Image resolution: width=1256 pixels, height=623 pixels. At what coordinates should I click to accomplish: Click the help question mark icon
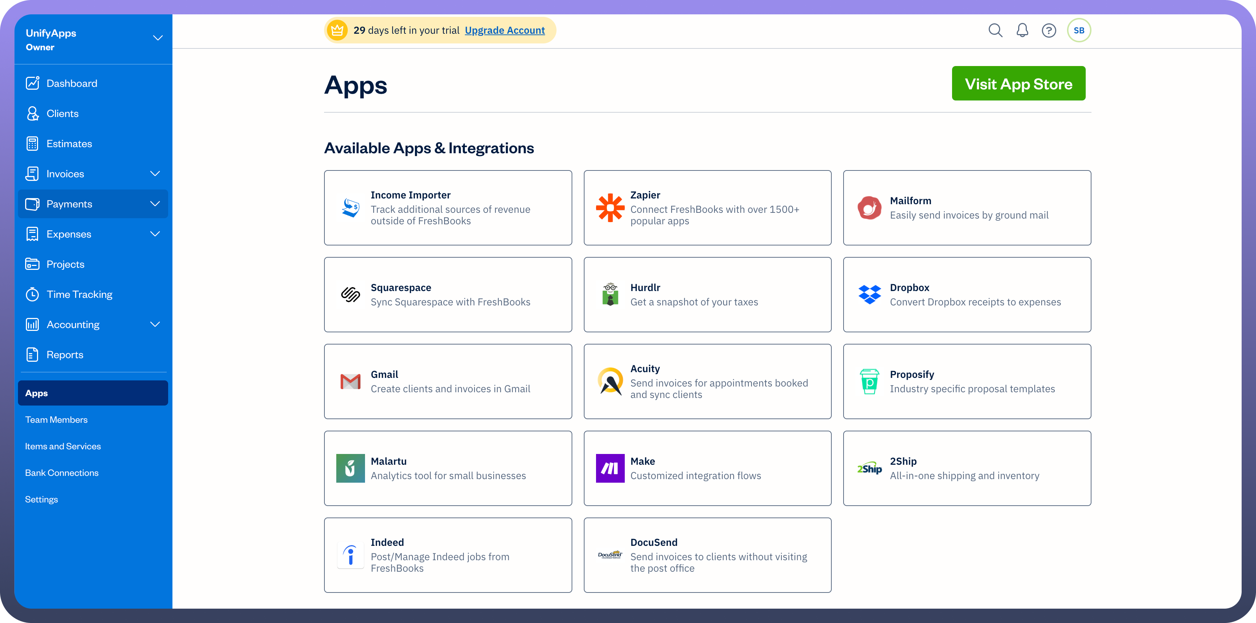pyautogui.click(x=1049, y=31)
